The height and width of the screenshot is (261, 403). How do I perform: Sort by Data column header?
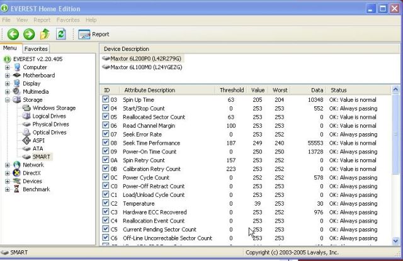pyautogui.click(x=309, y=90)
